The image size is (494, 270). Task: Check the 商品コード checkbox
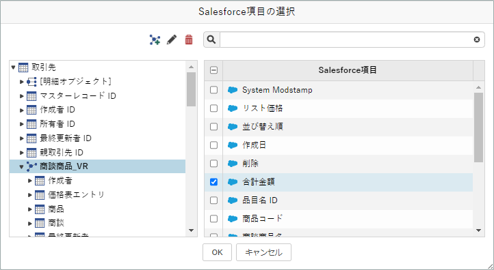pyautogui.click(x=213, y=219)
